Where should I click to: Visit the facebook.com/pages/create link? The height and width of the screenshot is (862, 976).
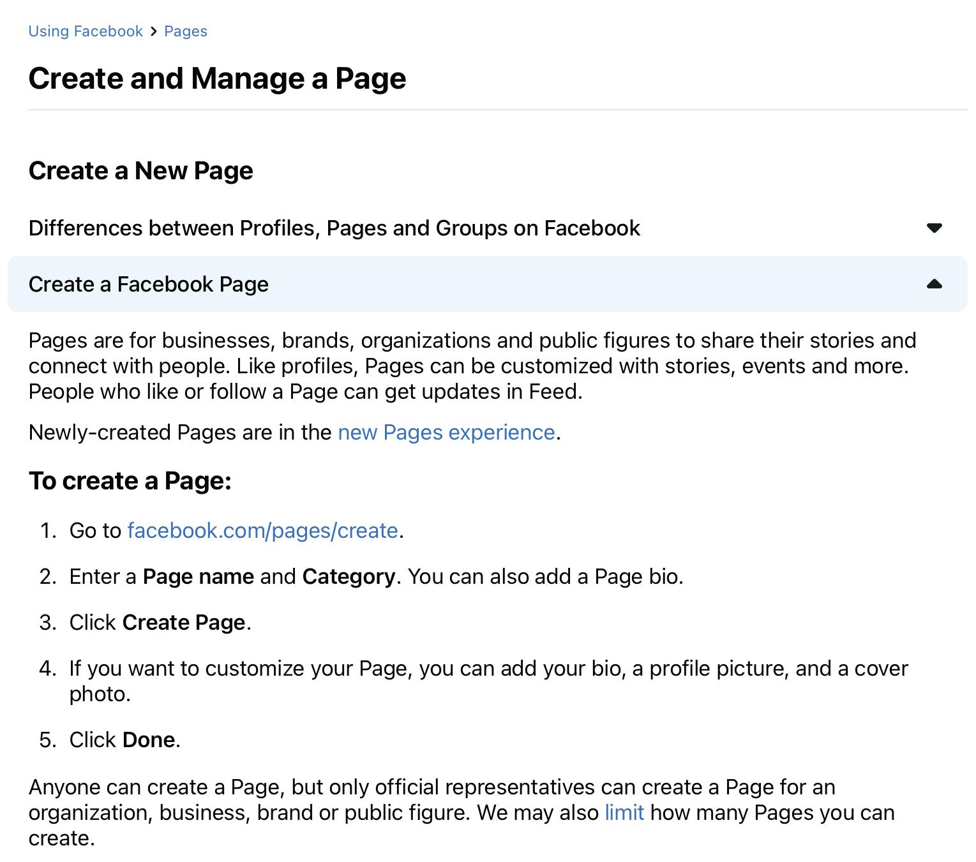262,530
